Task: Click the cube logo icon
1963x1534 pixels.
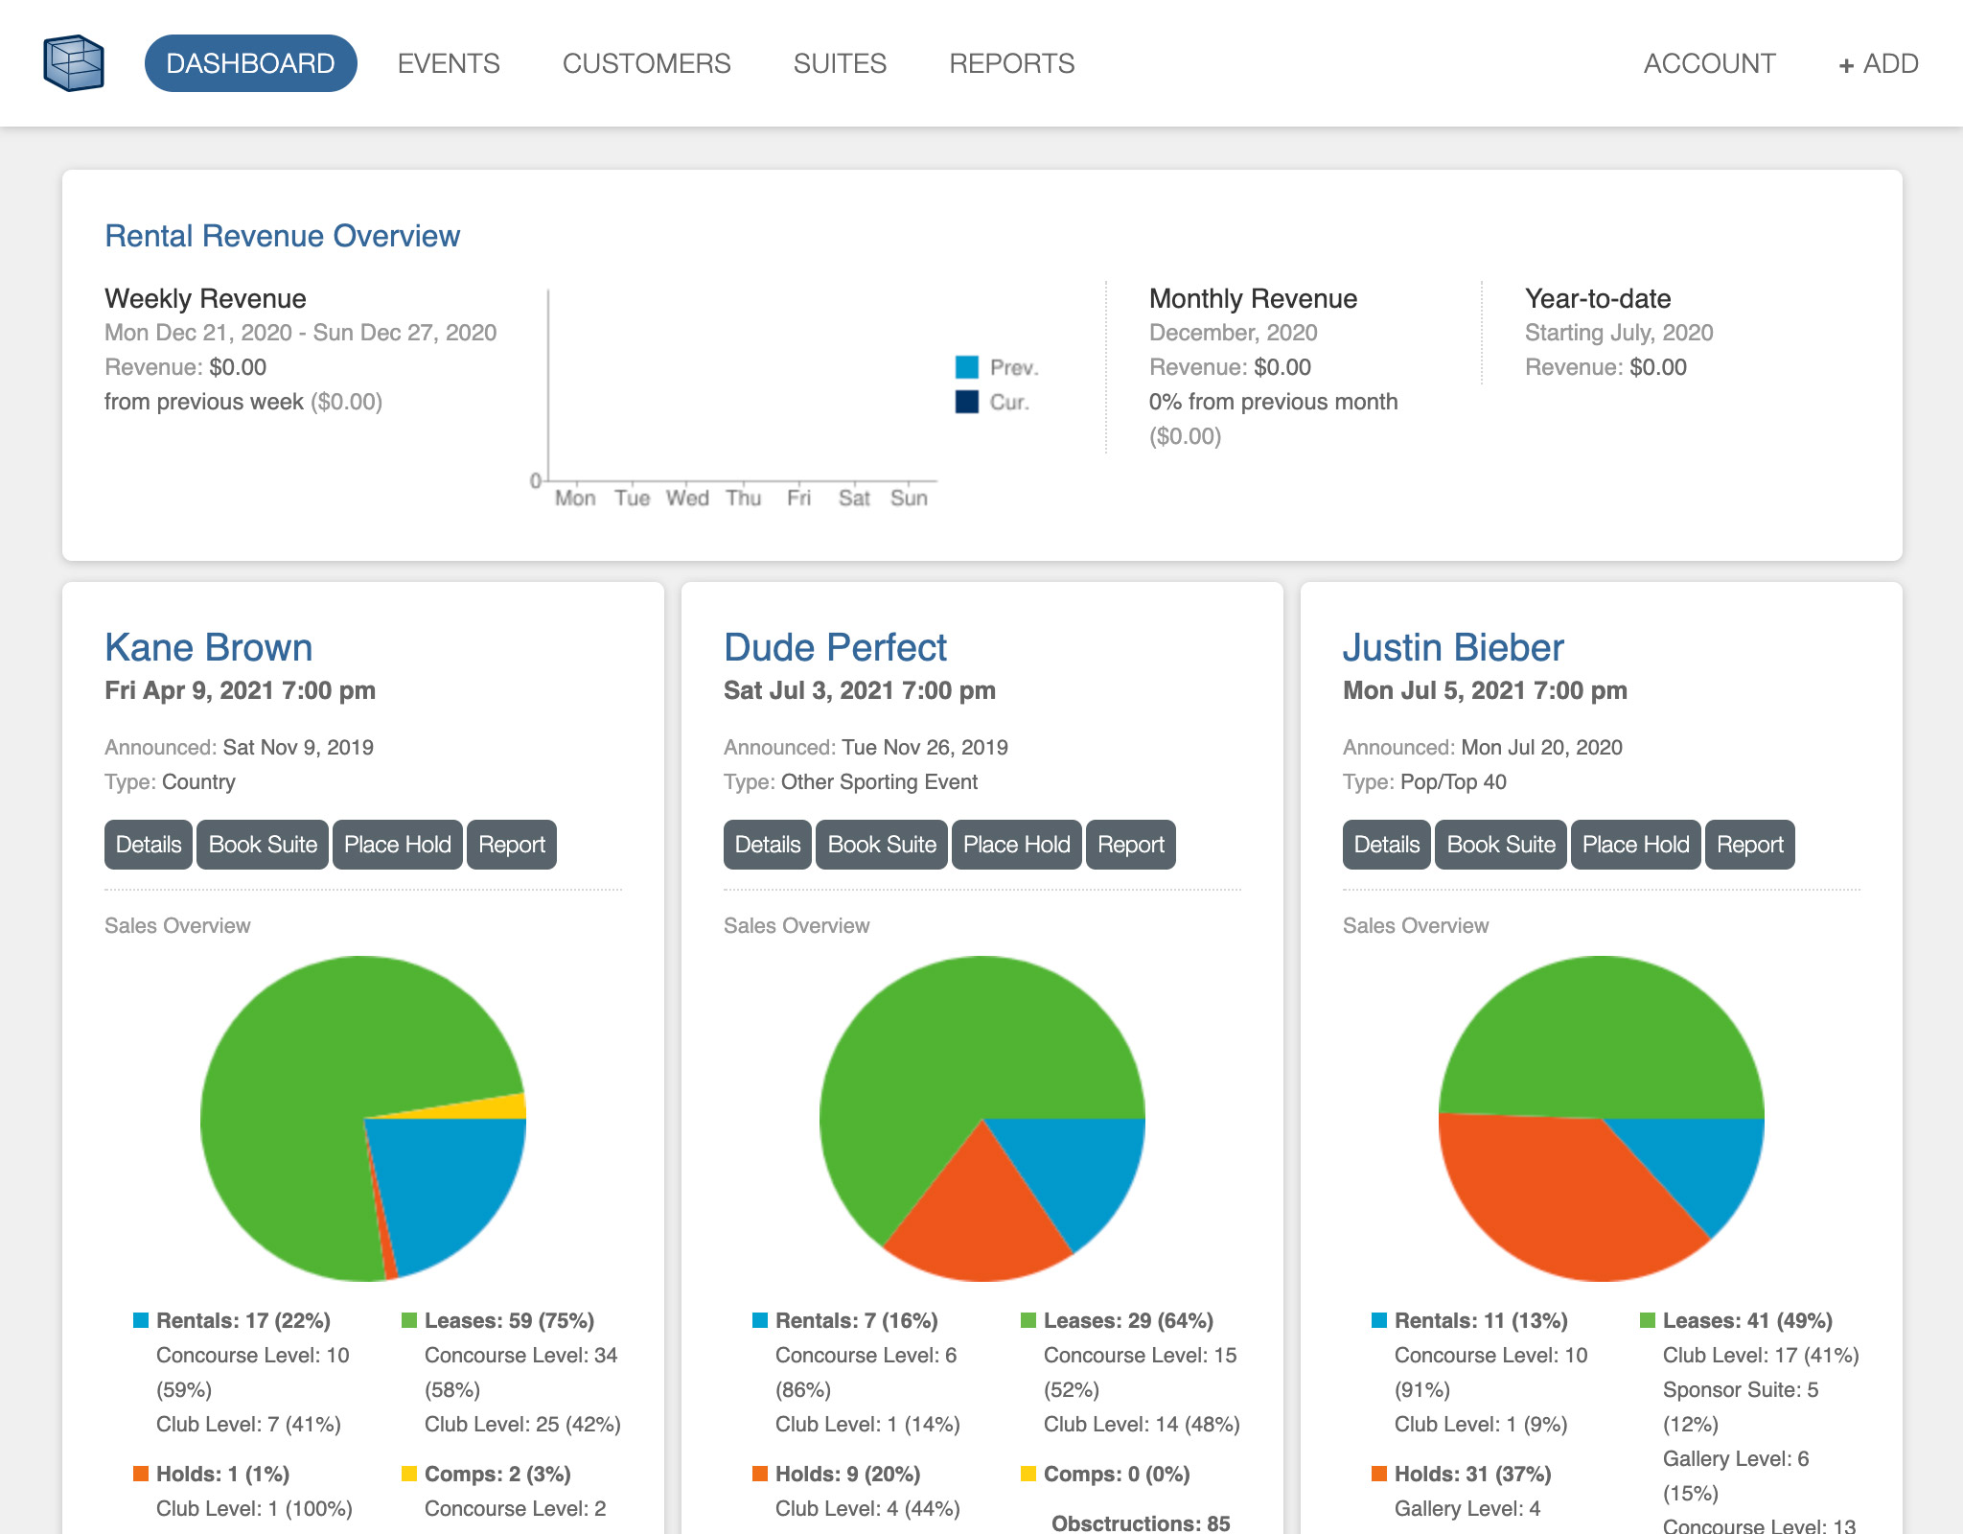Action: [74, 63]
